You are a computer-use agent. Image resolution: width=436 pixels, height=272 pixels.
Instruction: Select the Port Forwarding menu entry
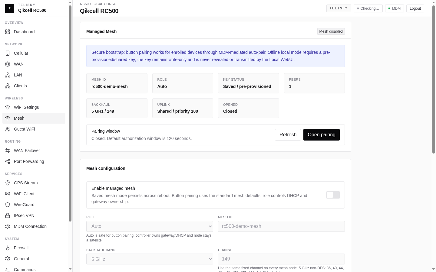tap(34, 161)
